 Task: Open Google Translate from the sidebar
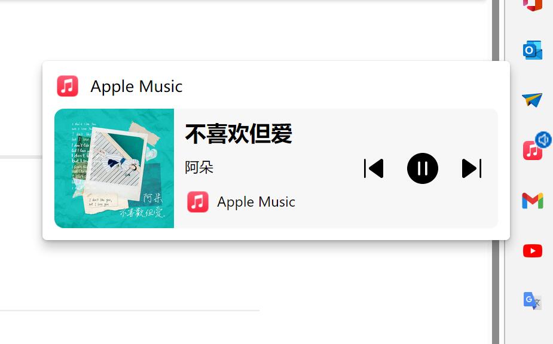click(532, 301)
